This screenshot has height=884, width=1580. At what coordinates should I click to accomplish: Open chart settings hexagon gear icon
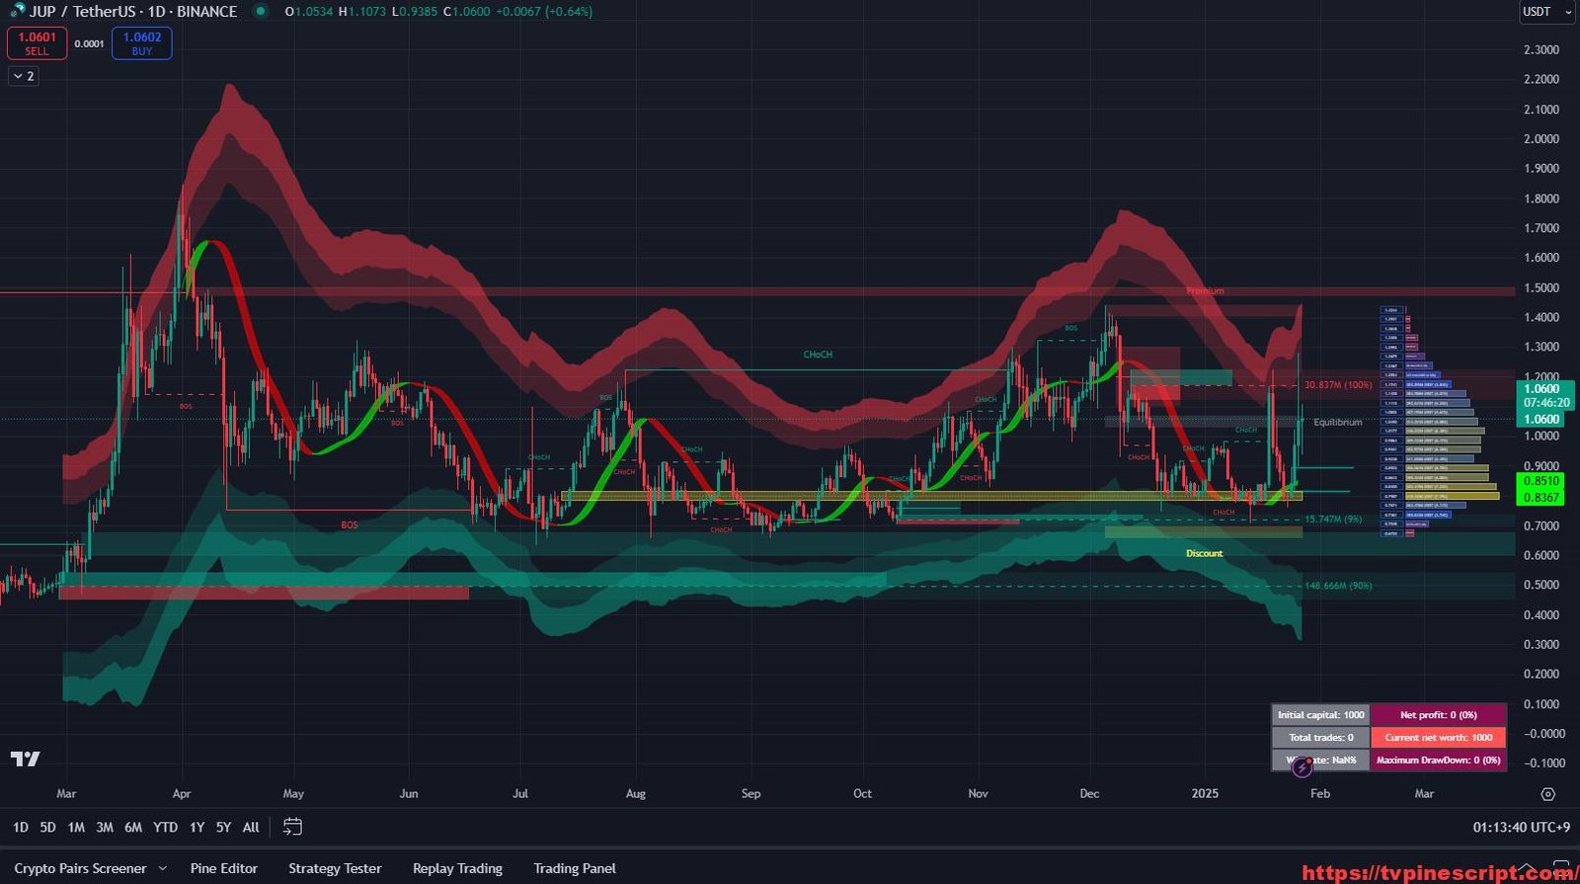(1547, 794)
